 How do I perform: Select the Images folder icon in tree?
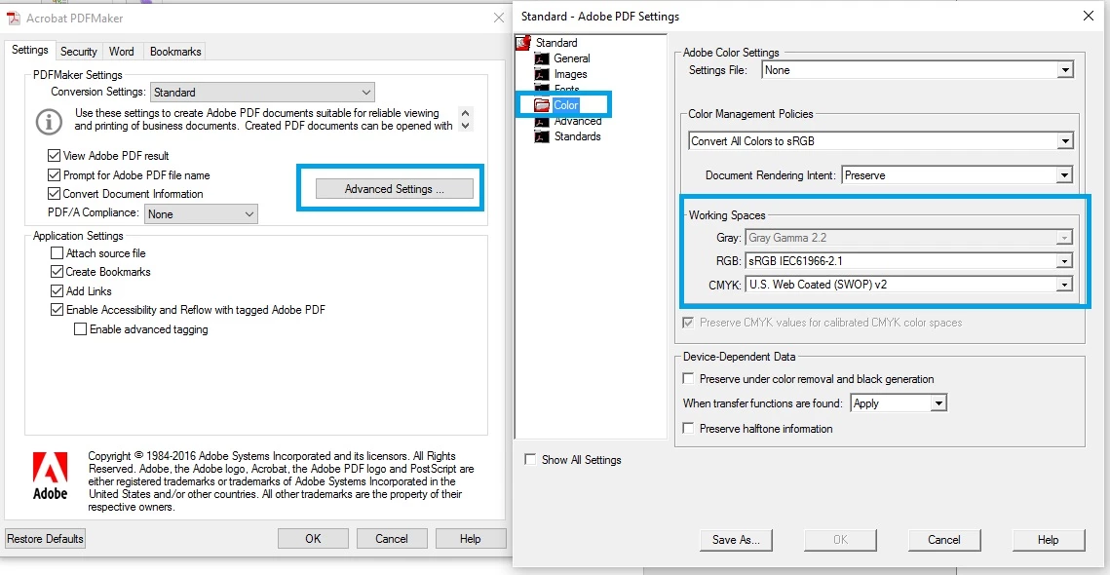pyautogui.click(x=542, y=74)
